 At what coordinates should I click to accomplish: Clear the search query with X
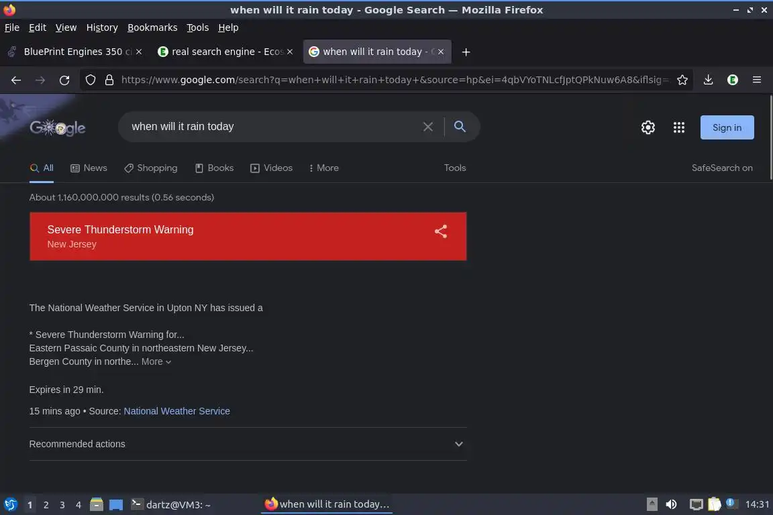click(x=428, y=127)
